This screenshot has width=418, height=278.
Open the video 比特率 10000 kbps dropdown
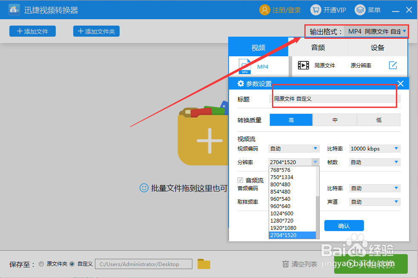(x=375, y=148)
